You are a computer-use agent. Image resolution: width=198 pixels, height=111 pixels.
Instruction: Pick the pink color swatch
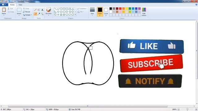[120, 12]
